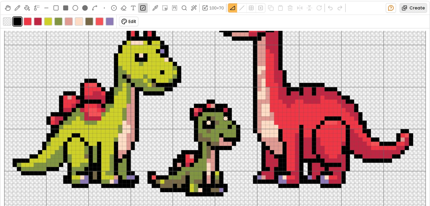Activate the magic wand tool

pos(194,8)
